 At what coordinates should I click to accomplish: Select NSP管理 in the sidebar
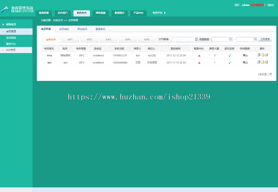point(16,50)
